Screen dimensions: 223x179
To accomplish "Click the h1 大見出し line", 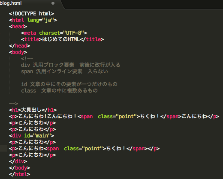I will (x=33, y=110).
